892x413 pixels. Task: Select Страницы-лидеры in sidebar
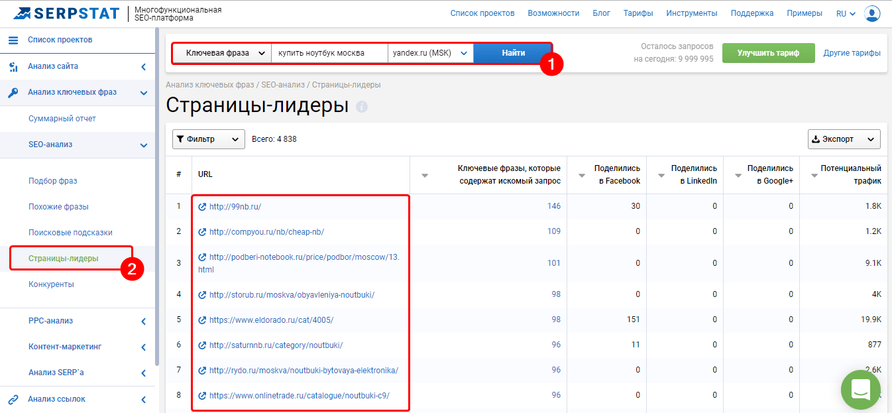coord(64,259)
